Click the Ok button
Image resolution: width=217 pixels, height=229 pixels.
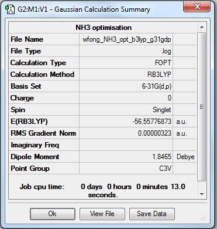(53, 214)
